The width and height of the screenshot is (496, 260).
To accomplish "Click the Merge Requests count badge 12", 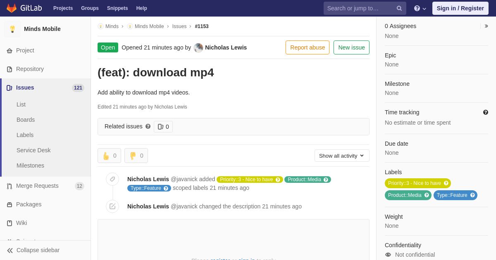I will [79, 186].
